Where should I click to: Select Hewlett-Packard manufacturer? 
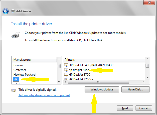[x=24, y=75]
